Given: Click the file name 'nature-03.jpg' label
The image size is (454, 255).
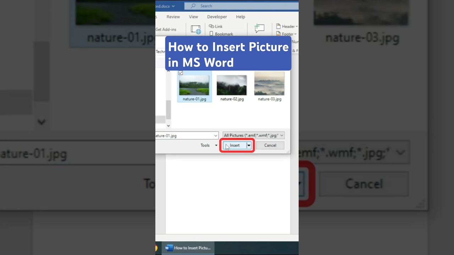Looking at the screenshot, I should (270, 99).
